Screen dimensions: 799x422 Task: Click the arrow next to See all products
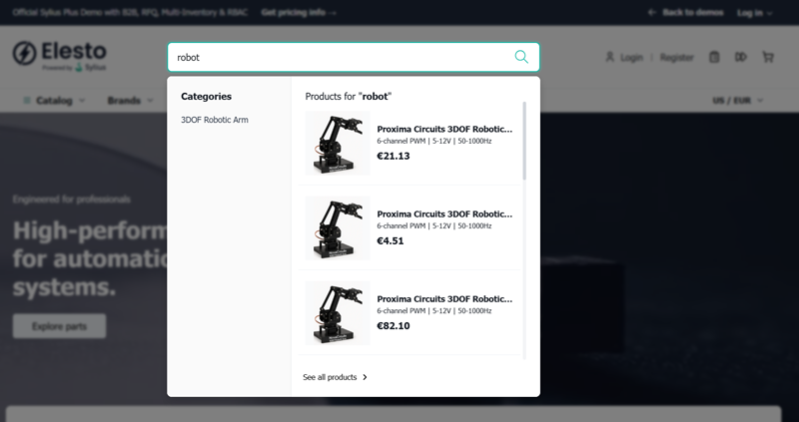pyautogui.click(x=365, y=377)
